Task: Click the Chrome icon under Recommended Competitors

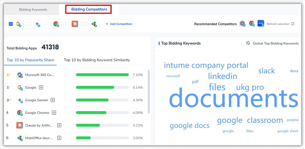Action: point(251,24)
